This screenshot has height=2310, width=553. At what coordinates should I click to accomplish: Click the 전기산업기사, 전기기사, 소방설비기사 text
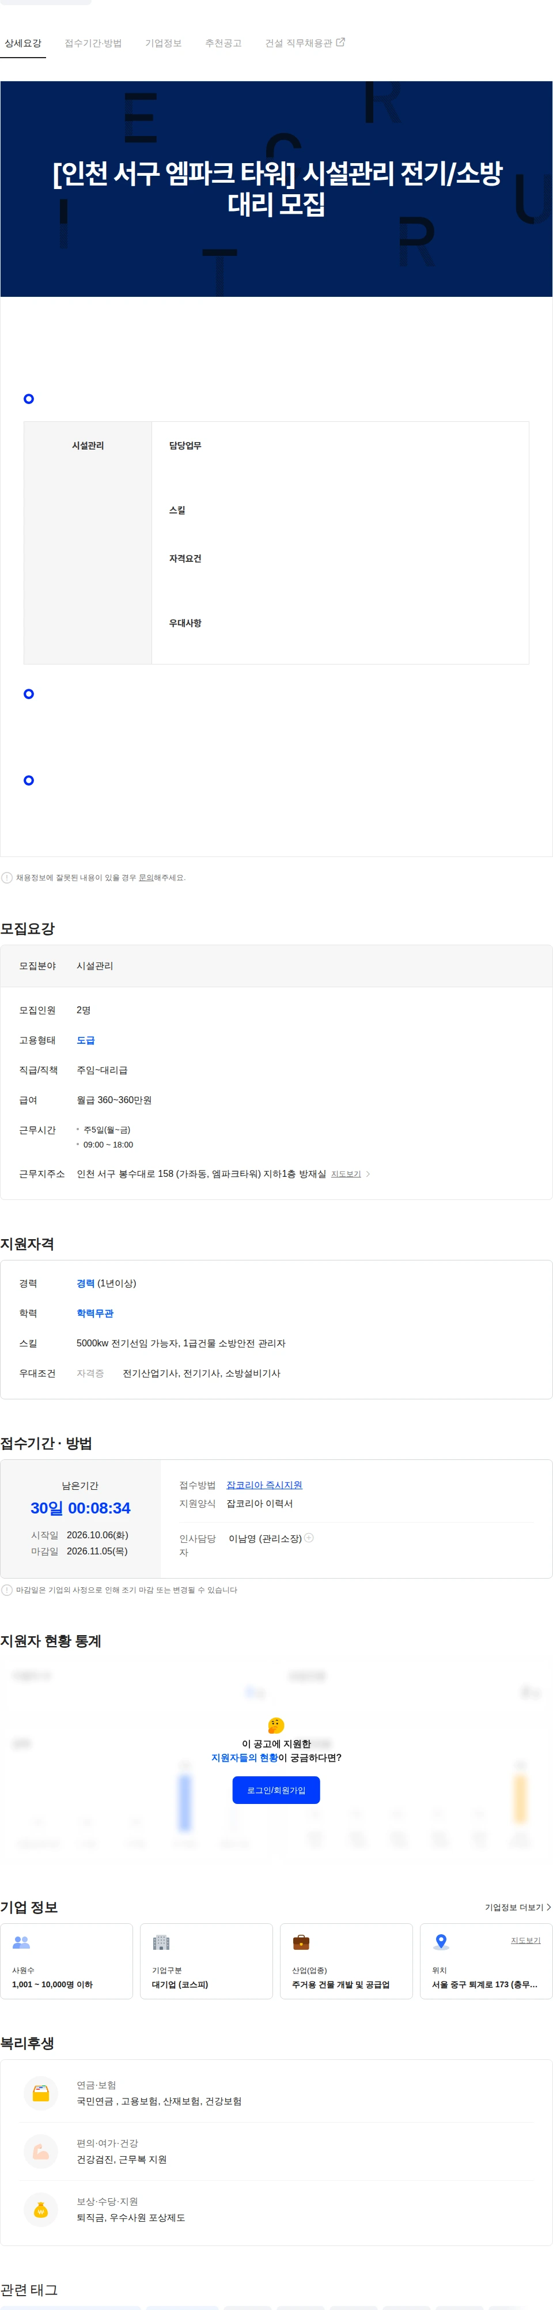click(x=202, y=1373)
